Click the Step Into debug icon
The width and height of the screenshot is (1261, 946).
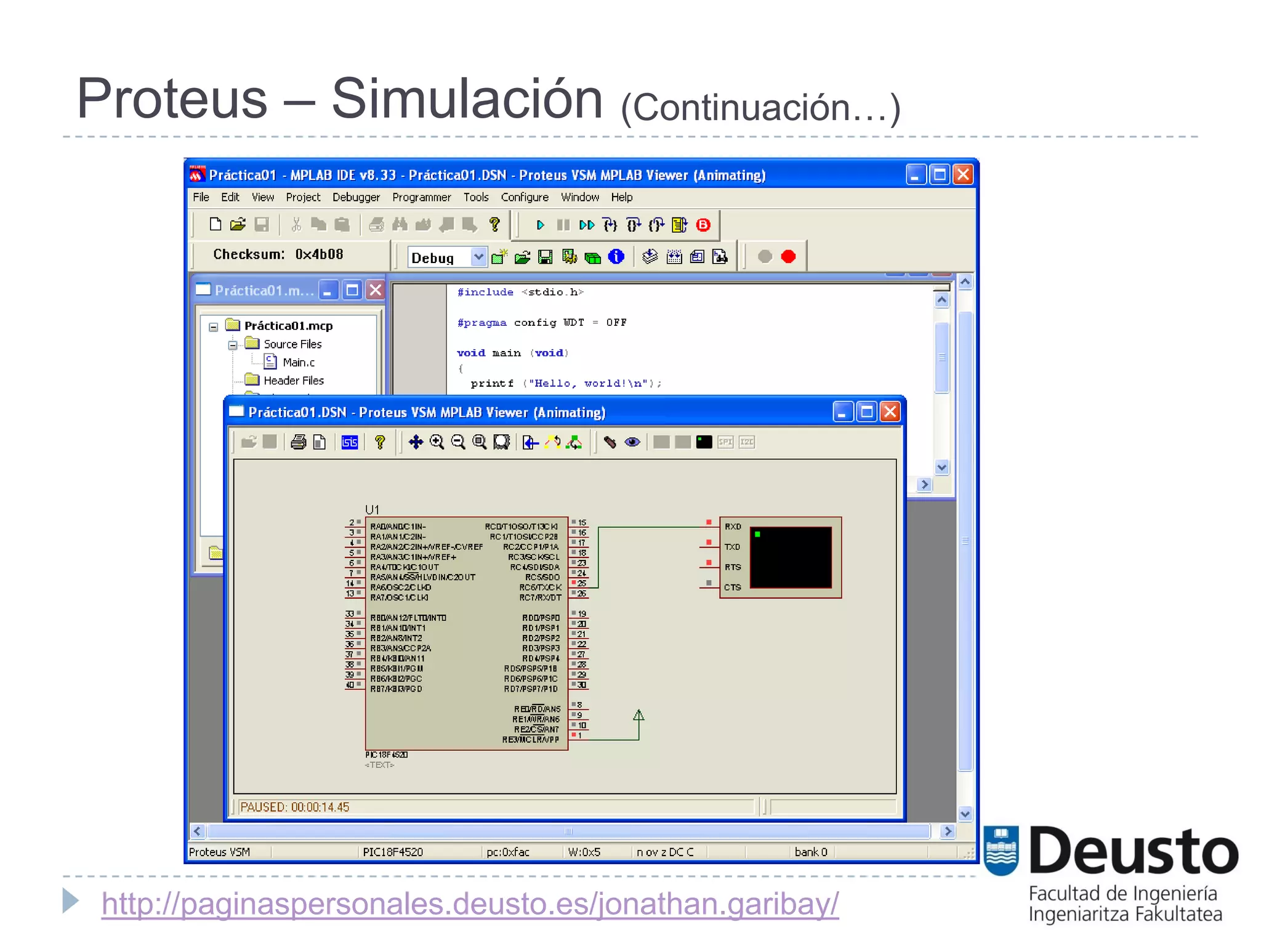pyautogui.click(x=610, y=225)
